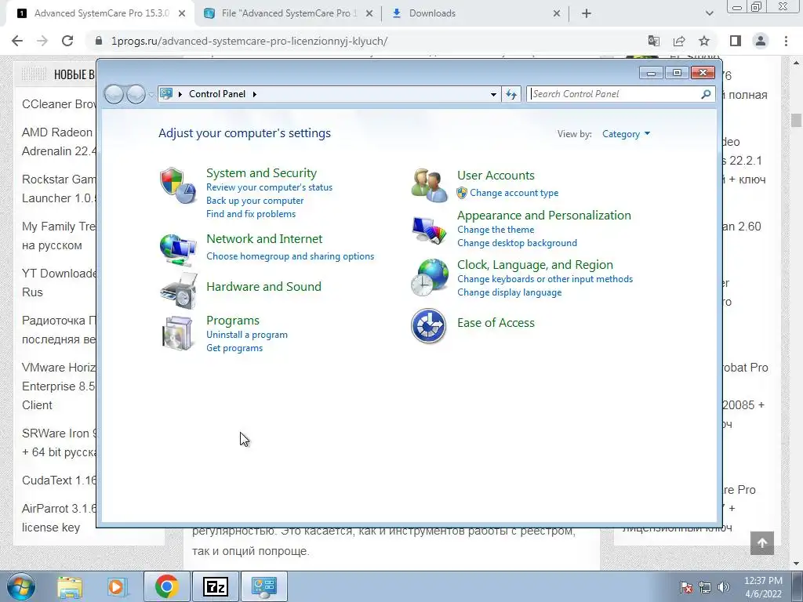The width and height of the screenshot is (803, 602).
Task: Open CudaText link in webpage sidebar
Action: pyautogui.click(x=58, y=481)
